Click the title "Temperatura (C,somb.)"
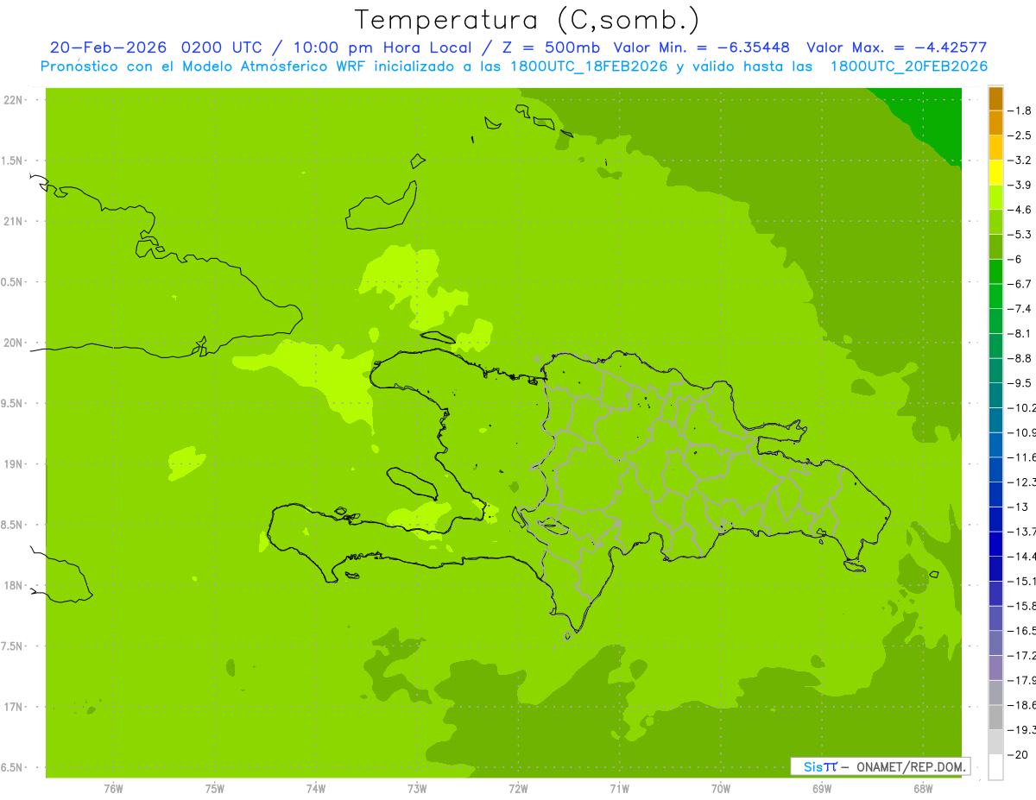Image resolution: width=1036 pixels, height=800 pixels. (527, 21)
